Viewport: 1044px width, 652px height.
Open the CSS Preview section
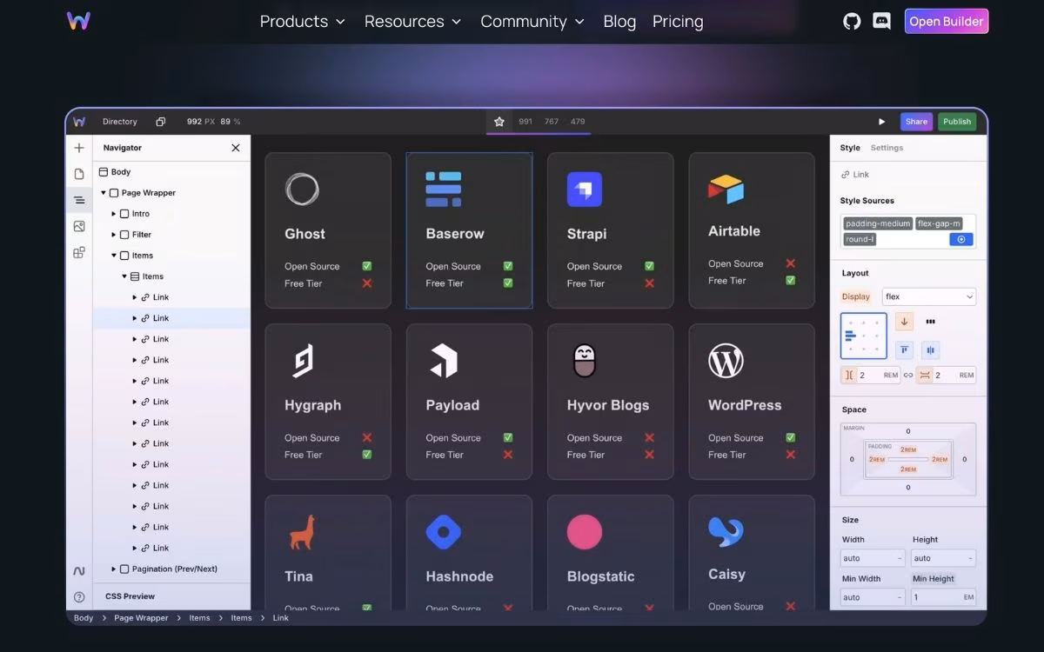pyautogui.click(x=130, y=596)
